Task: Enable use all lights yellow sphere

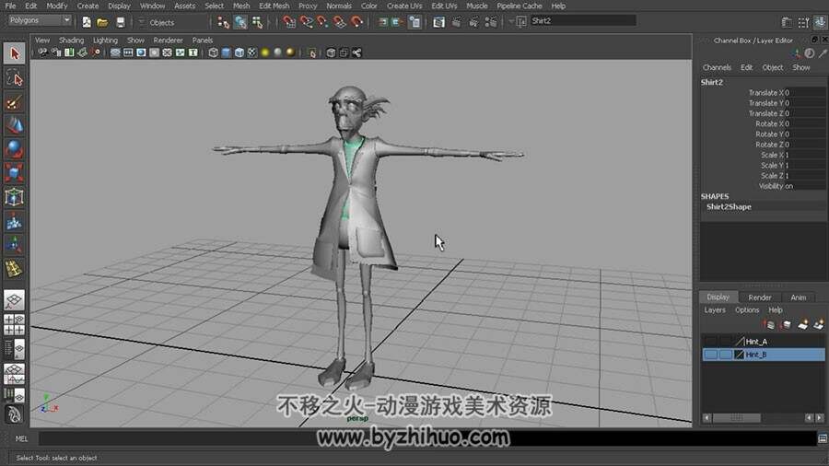Action: coord(265,52)
